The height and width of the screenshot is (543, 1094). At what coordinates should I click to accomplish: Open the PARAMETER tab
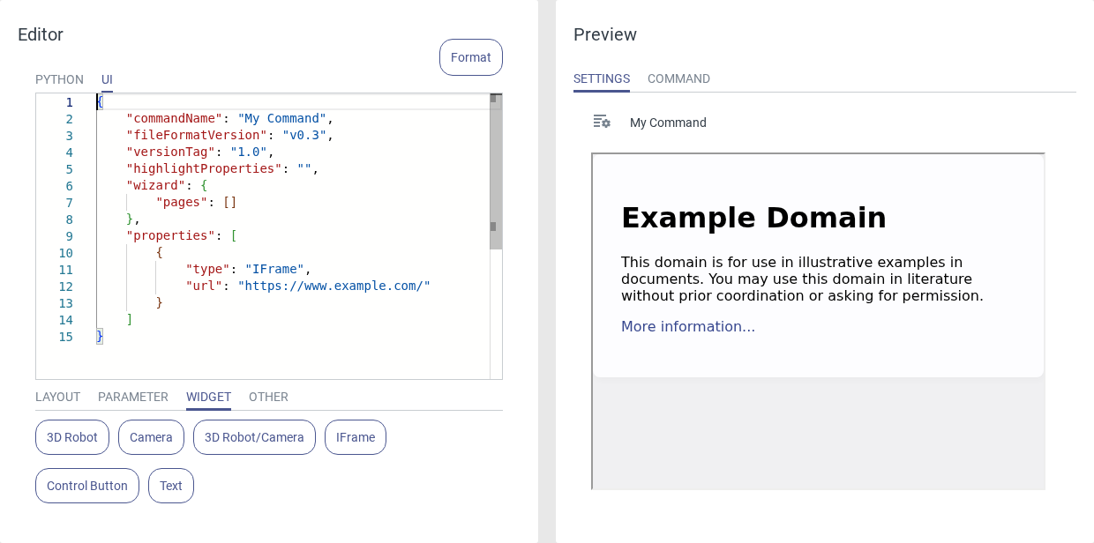pos(133,397)
